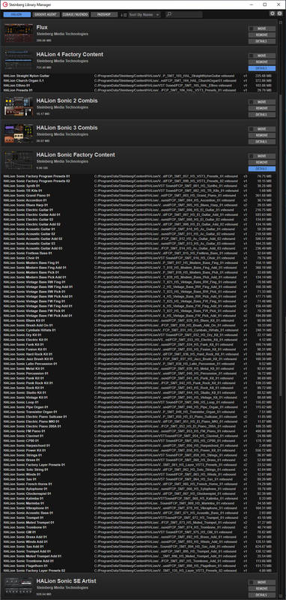
Task: Select row HALion Sonic Accordion 01
Action: [139, 200]
